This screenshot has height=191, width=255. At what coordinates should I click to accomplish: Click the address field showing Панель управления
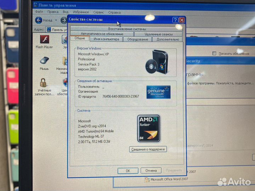tap(57, 30)
